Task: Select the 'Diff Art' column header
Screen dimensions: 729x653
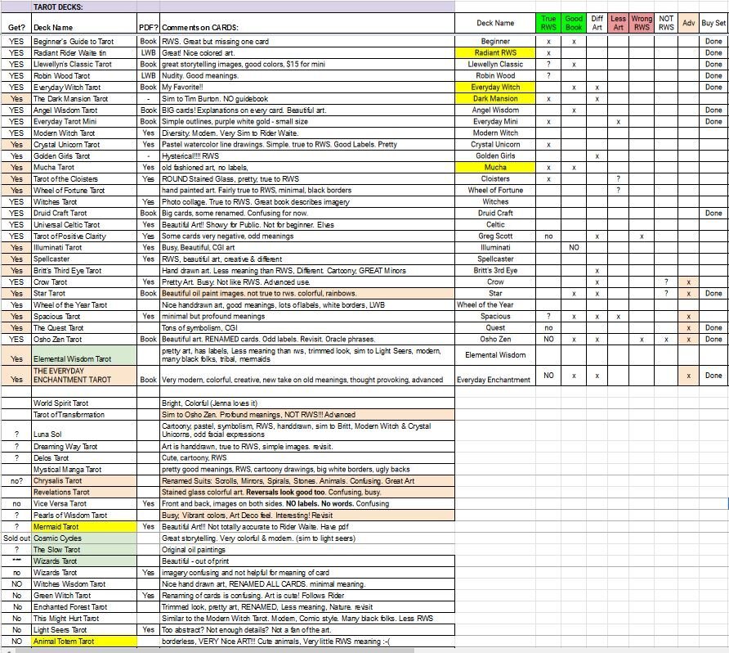Action: click(597, 23)
